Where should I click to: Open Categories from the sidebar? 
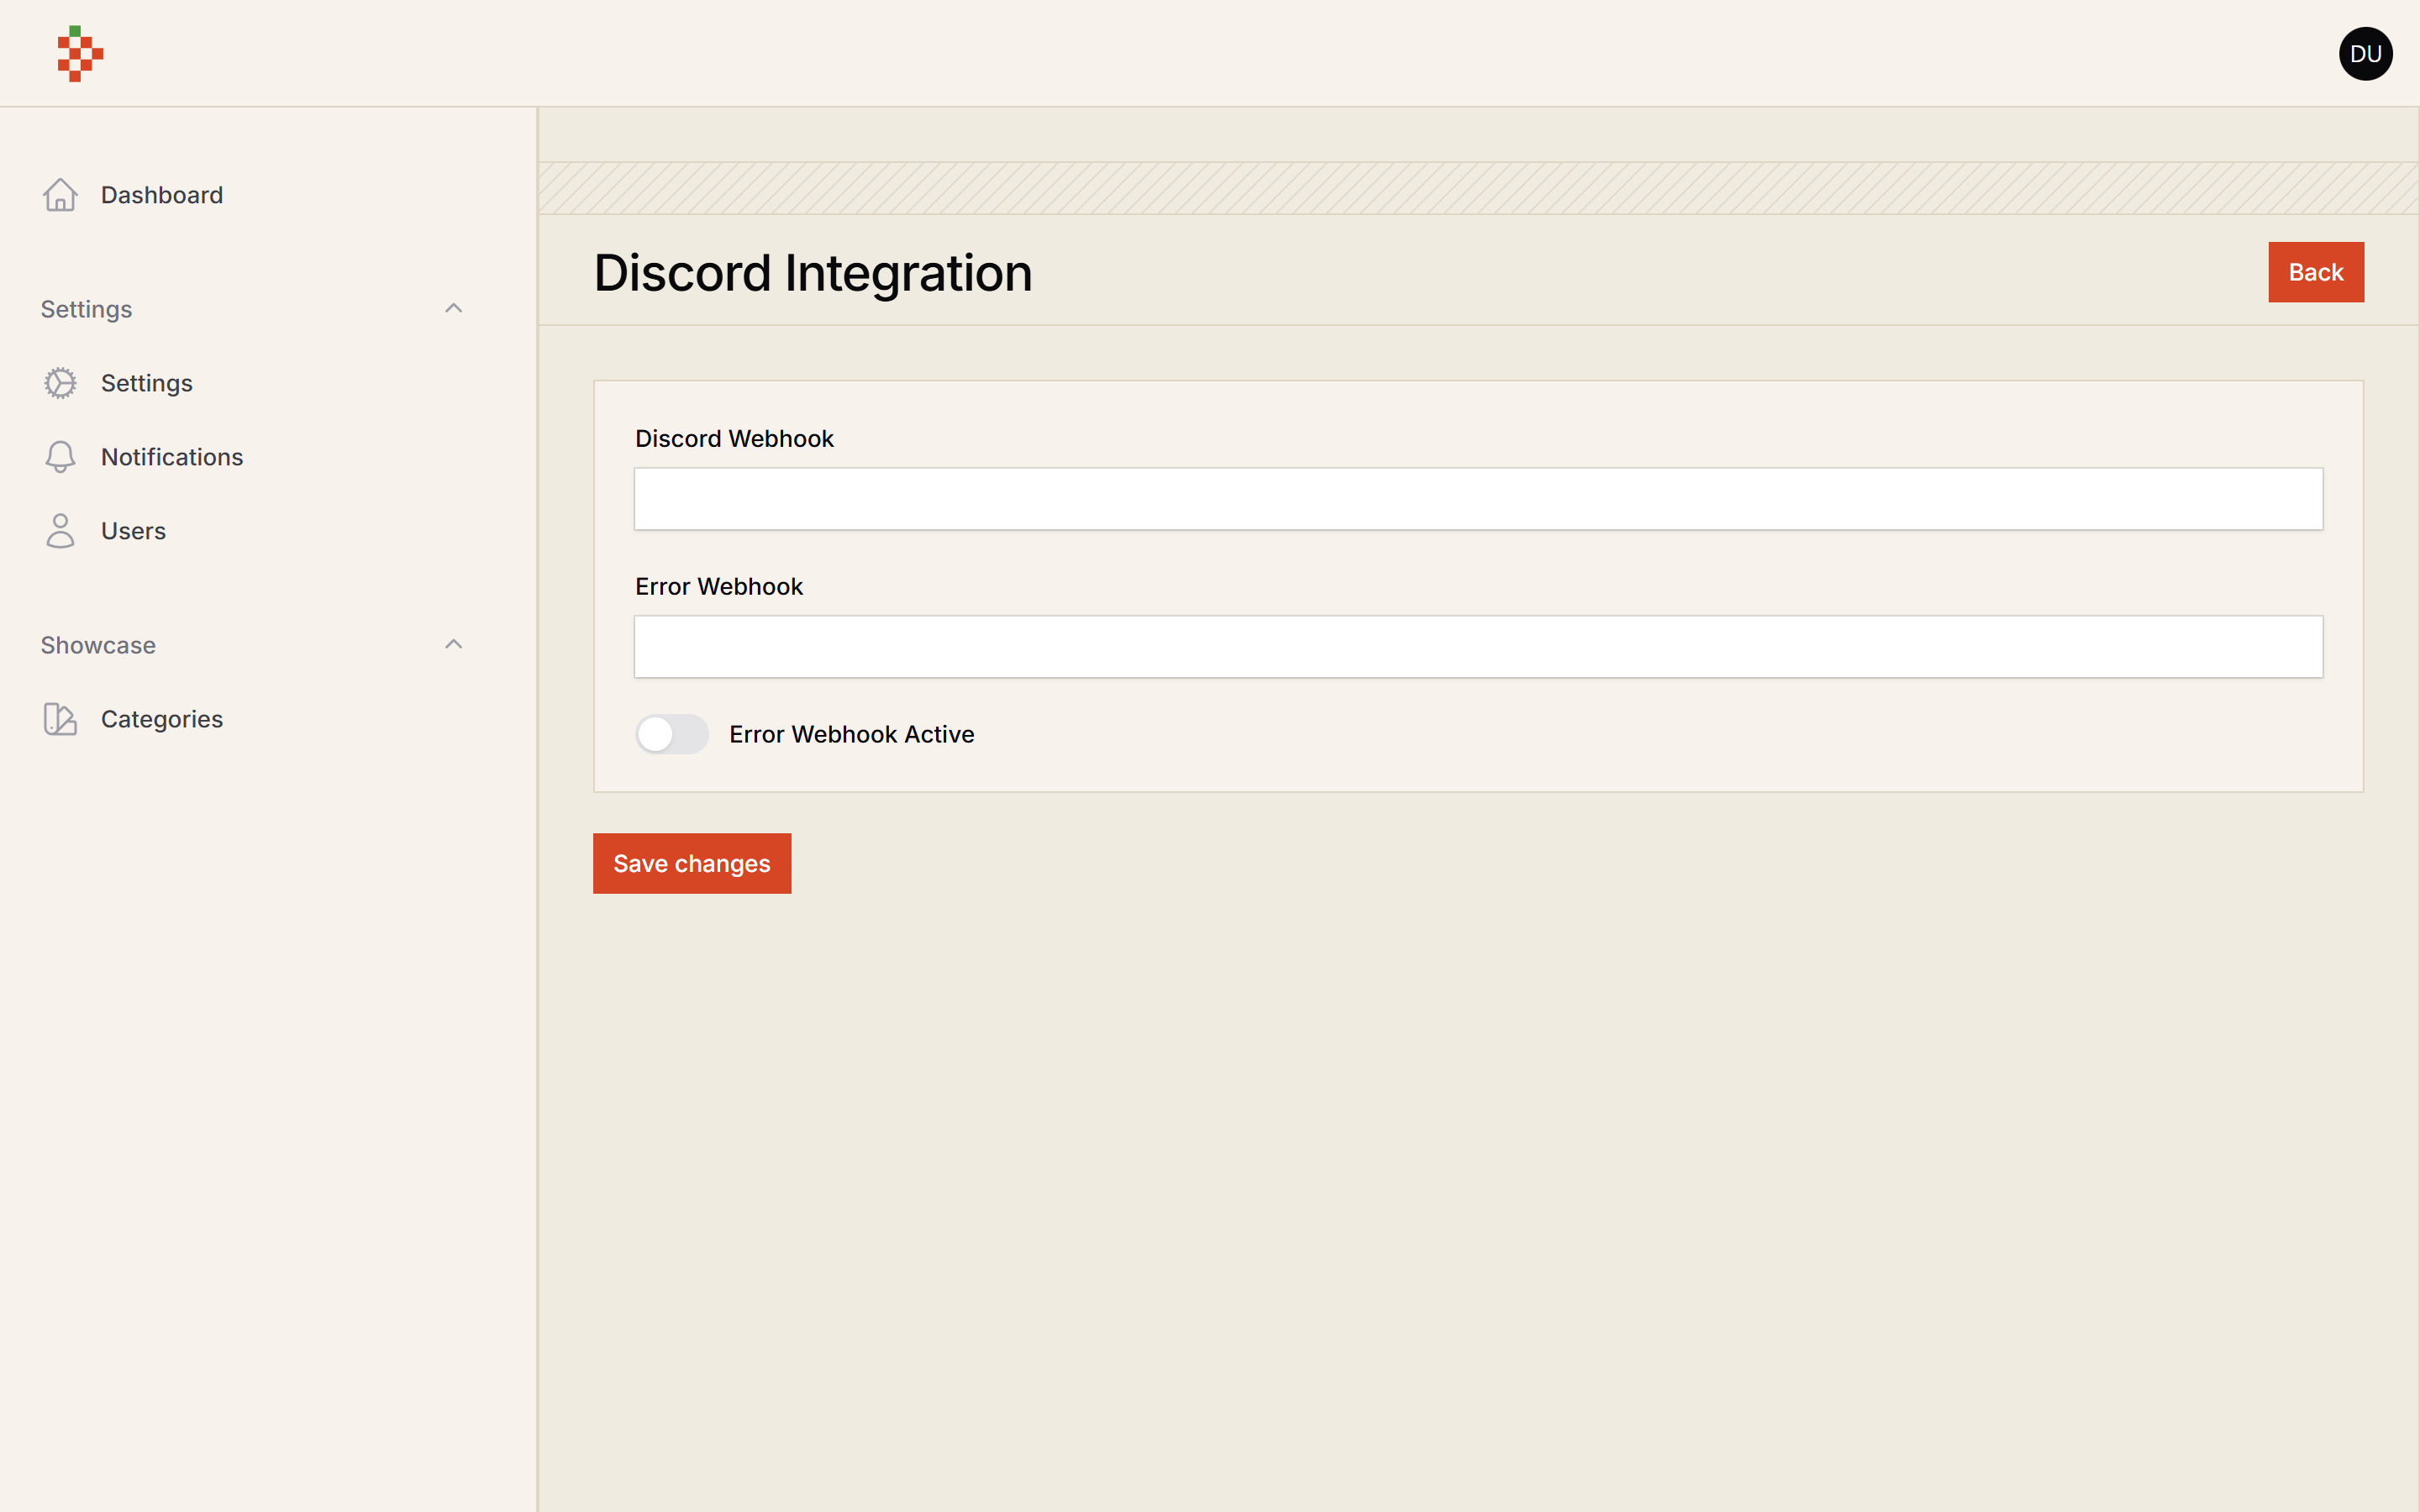(x=161, y=719)
